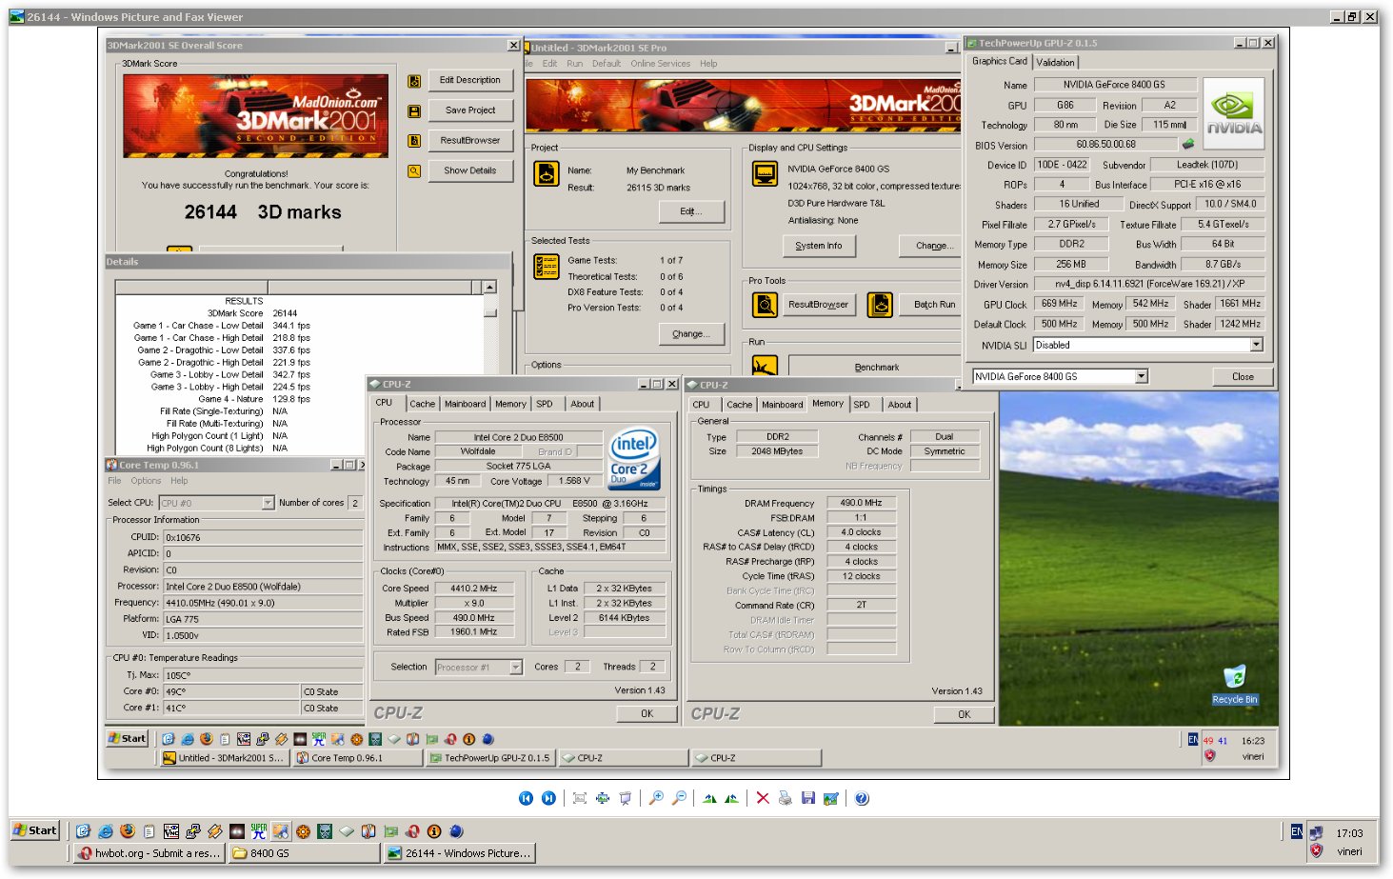Zoom in with the magnifier plus icon

tap(656, 798)
